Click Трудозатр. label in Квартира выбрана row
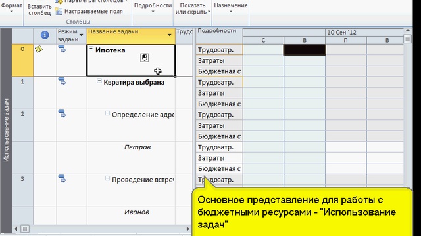Image resolution: width=421 pixels, height=236 pixels. pos(219,83)
